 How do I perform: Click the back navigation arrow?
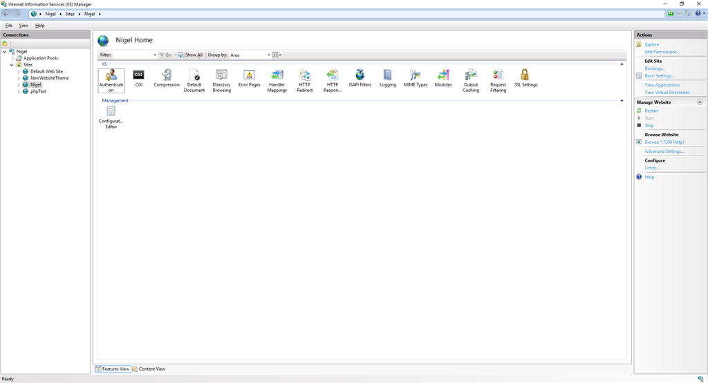tap(6, 14)
